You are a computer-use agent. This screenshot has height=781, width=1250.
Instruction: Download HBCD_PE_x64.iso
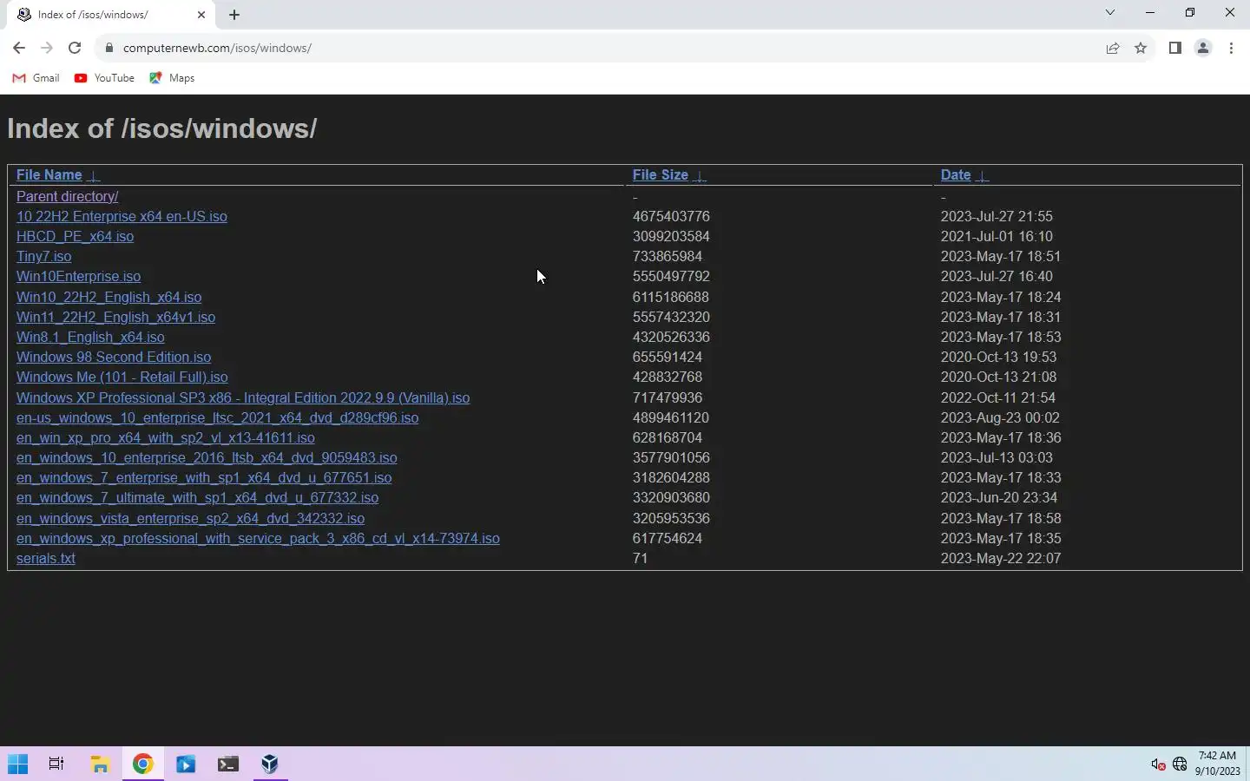coord(75,237)
